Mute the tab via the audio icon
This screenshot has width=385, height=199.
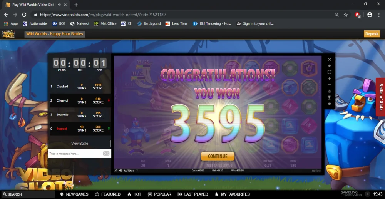[x=59, y=5]
